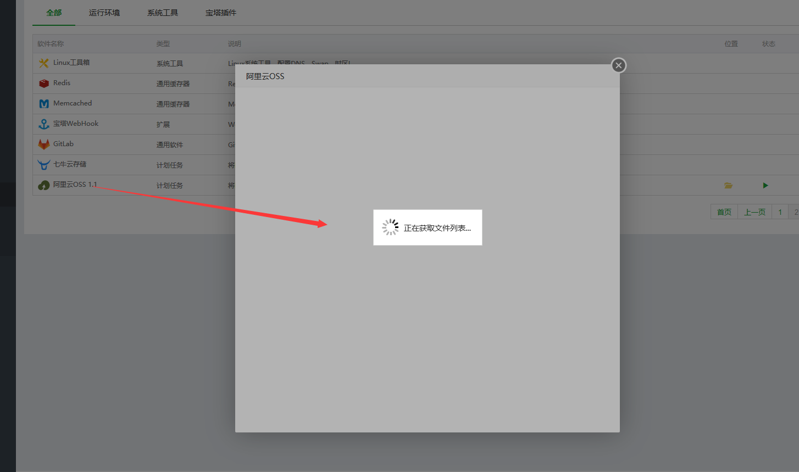799x472 pixels.
Task: Close the 阿里云OSS dialog
Action: click(619, 65)
